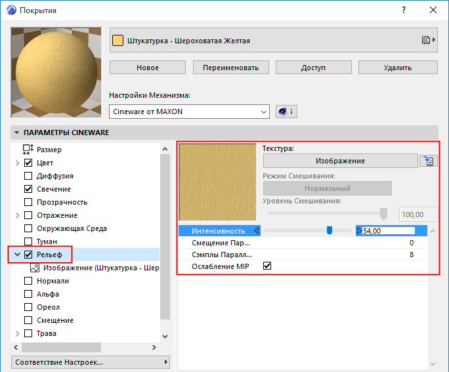This screenshot has height=372, width=449.
Task: Expand the Трава tree node
Action: tap(17, 333)
